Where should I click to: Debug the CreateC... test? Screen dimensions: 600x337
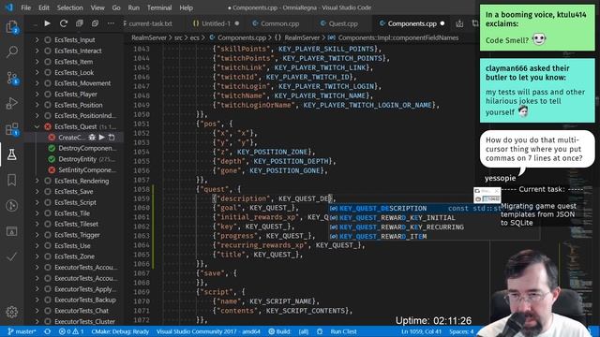[x=92, y=138]
